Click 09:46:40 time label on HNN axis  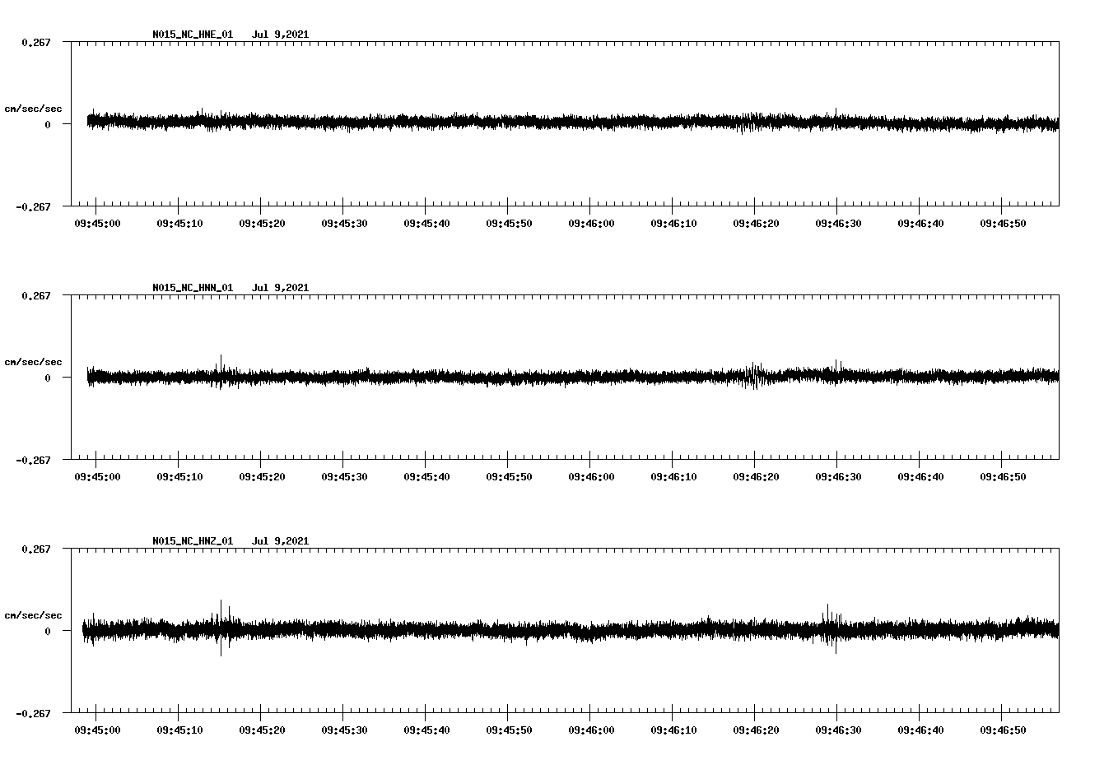tap(920, 476)
